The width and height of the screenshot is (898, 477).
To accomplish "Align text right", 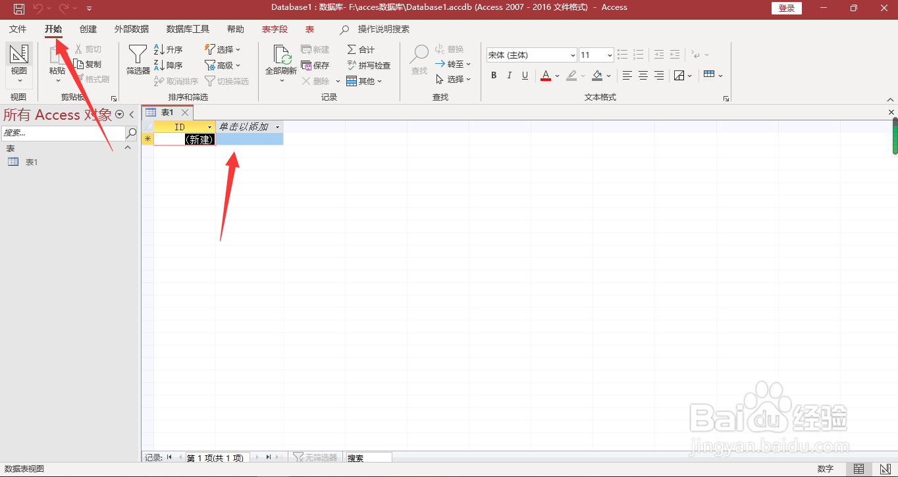I will coord(659,76).
